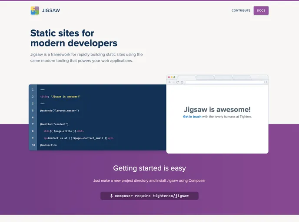
Task: Click the green window dot in mock browser
Action: tap(174, 77)
